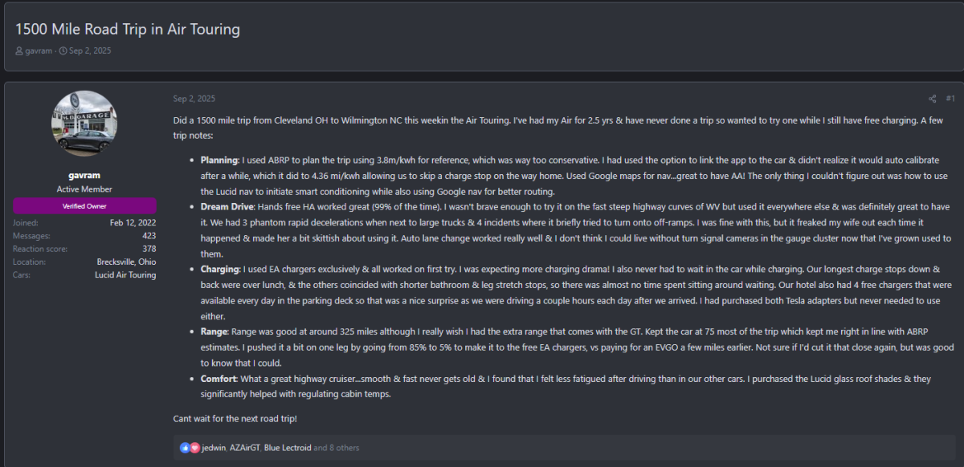964x467 pixels.
Task: Click the Sep 2, 2025 thread start date
Action: 90,51
